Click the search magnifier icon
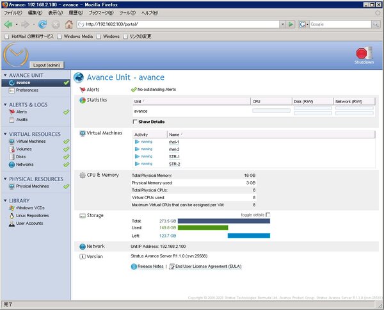The width and height of the screenshot is (384, 310). 376,24
